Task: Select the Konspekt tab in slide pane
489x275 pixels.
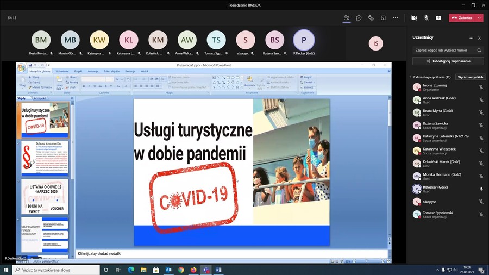Action: [40, 98]
